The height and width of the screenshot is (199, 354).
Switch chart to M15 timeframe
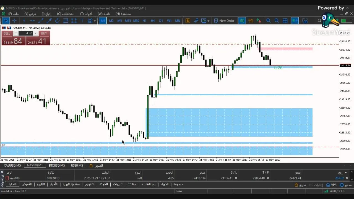point(128,21)
